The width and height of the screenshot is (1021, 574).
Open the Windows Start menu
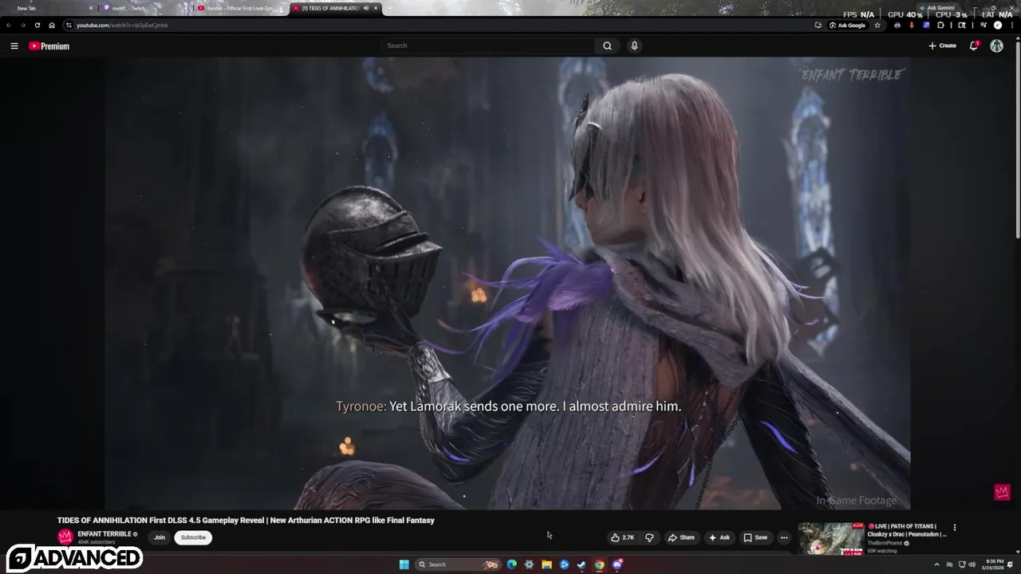[x=404, y=564]
